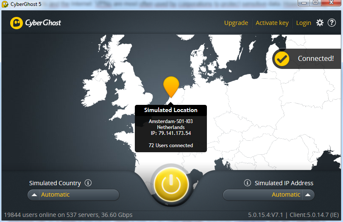Click the yellow Connected checkmark icon

[282, 59]
